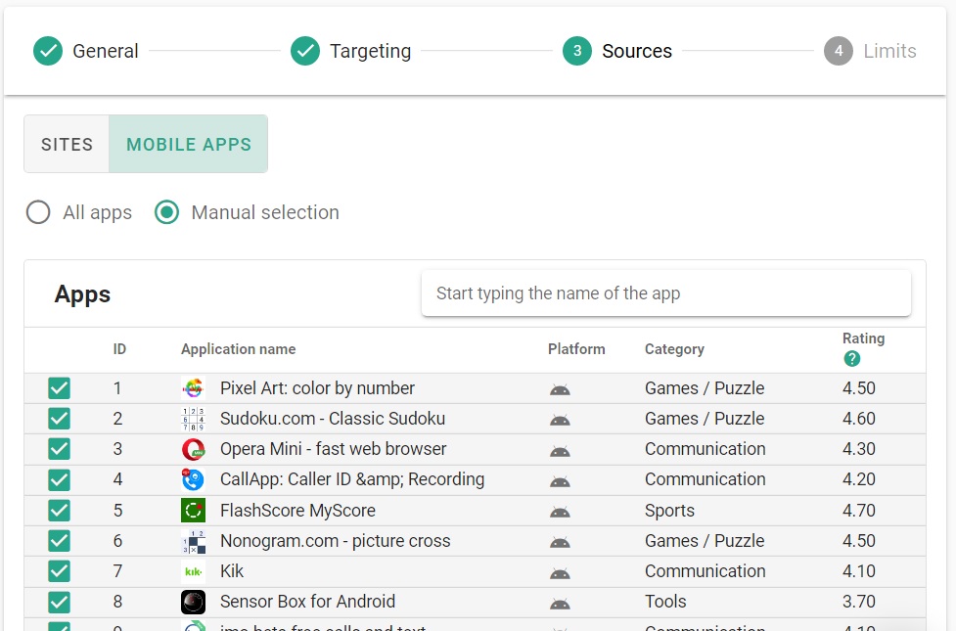Viewport: 956px width, 631px height.
Task: Open the Rating help tooltip icon
Action: pos(851,359)
